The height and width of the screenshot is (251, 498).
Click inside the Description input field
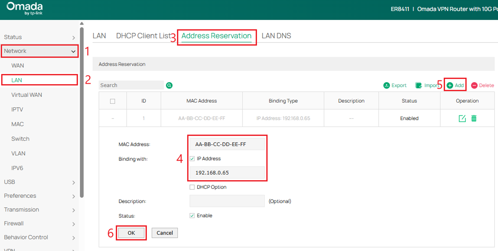(227, 201)
